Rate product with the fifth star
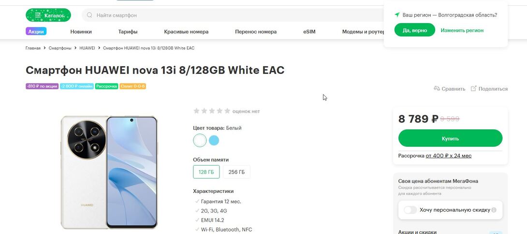Viewport: 527px width, 234px height. point(228,111)
